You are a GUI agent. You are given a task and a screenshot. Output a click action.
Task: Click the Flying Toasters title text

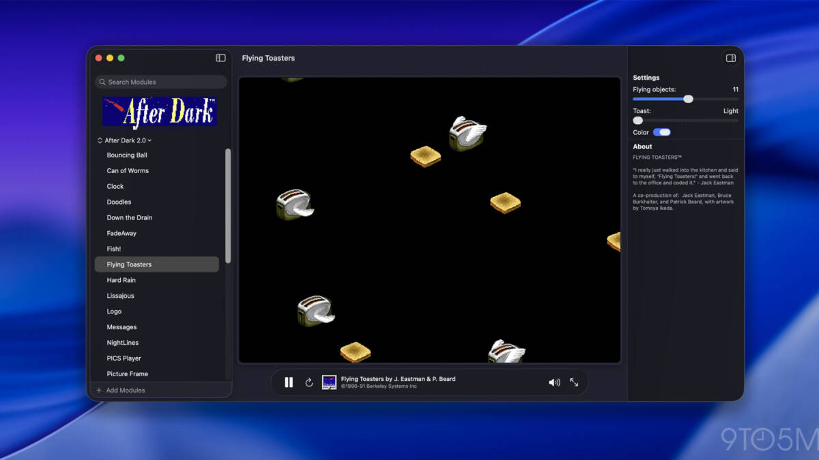[x=268, y=58]
